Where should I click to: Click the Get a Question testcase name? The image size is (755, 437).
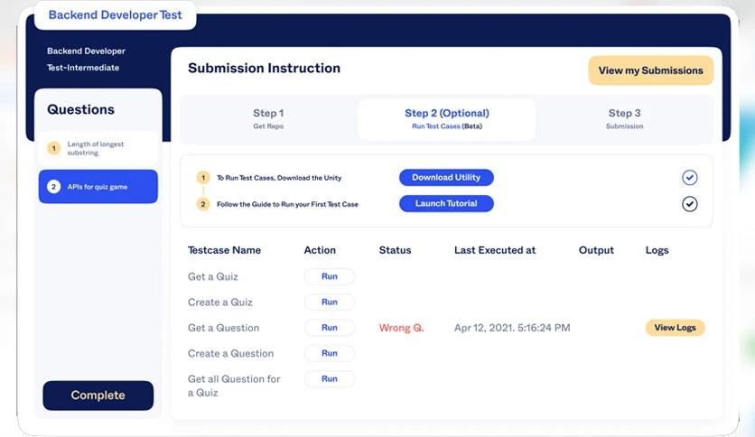(x=223, y=328)
